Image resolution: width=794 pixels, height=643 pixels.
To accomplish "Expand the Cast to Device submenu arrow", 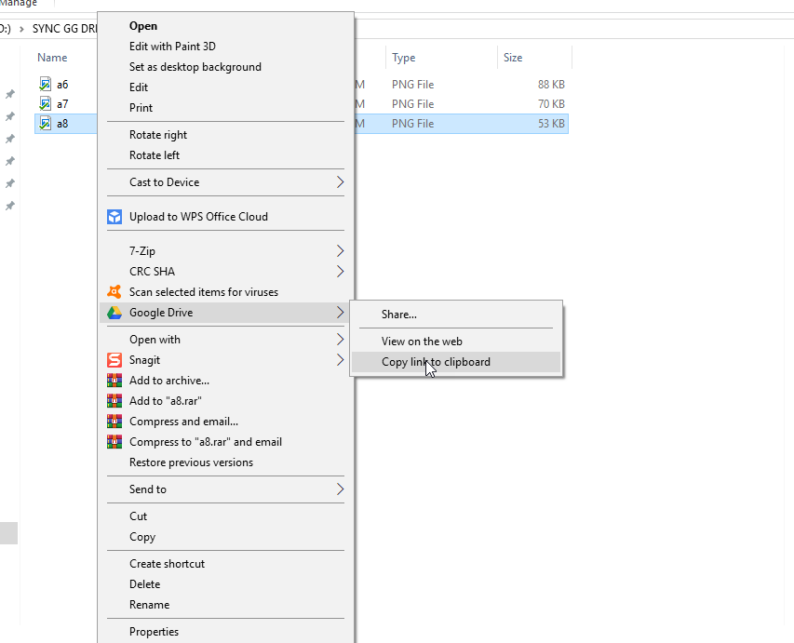I will click(340, 182).
